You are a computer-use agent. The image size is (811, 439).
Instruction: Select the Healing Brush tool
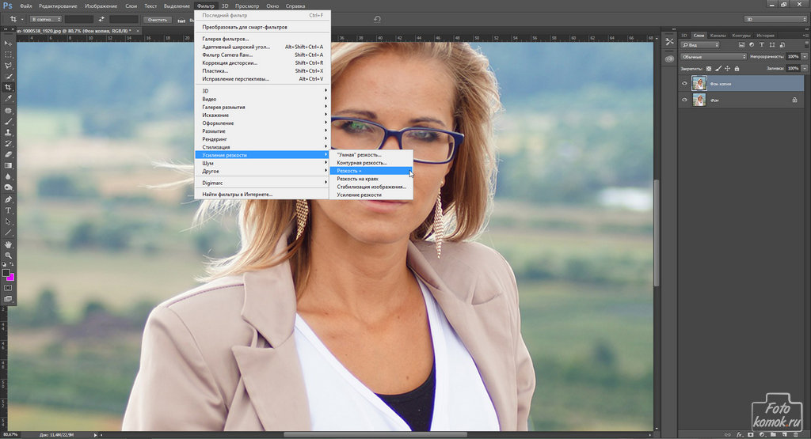8,111
